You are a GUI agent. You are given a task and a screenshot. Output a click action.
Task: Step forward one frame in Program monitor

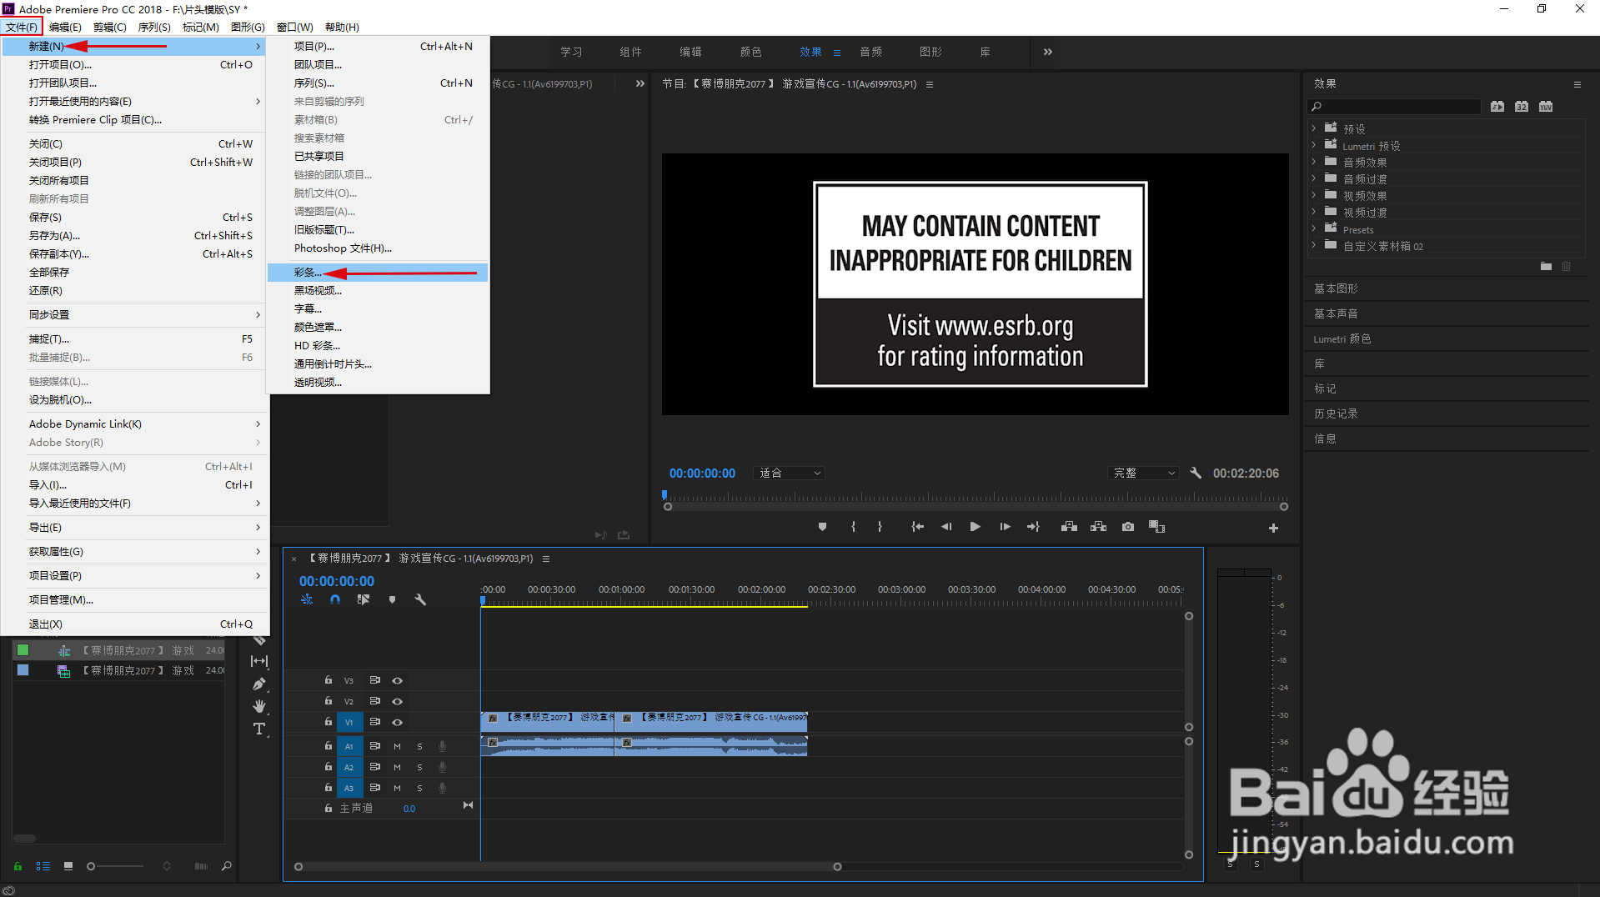click(x=1005, y=527)
